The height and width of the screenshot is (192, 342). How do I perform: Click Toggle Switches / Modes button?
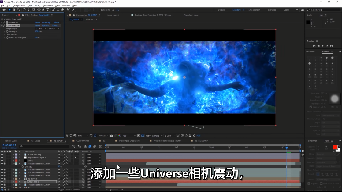69,190
